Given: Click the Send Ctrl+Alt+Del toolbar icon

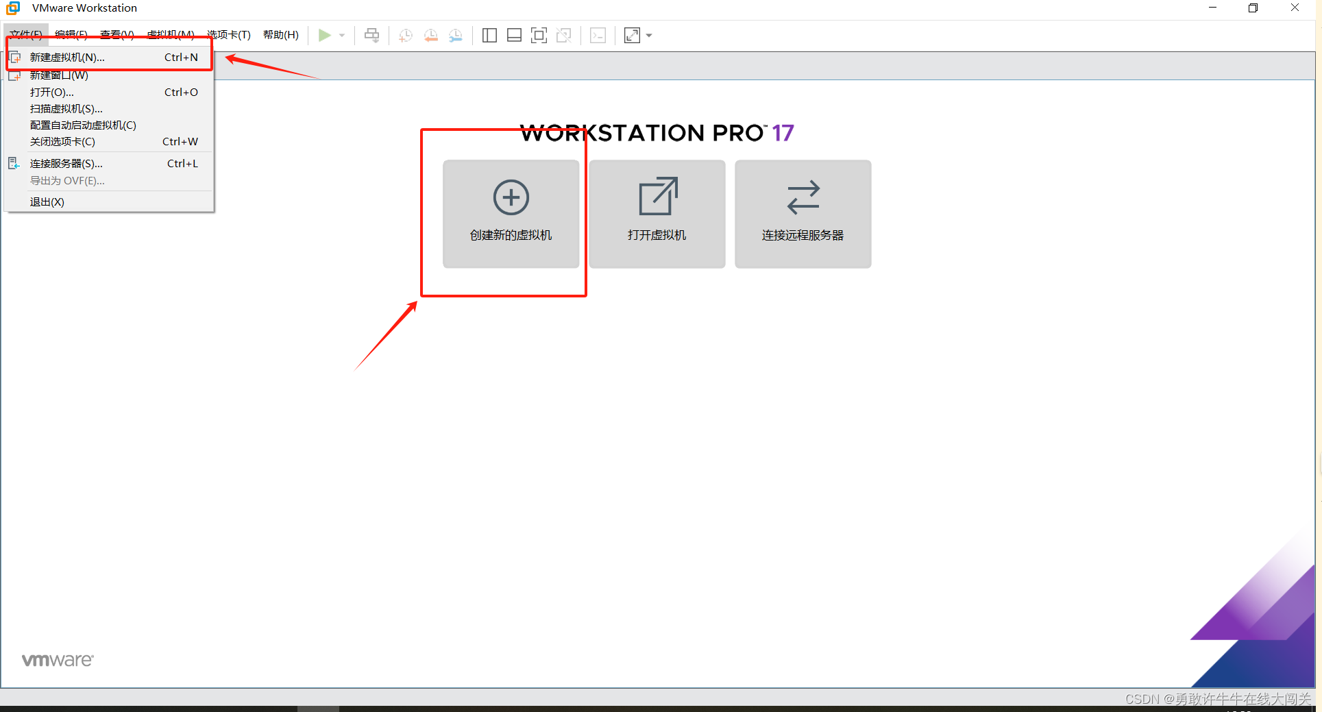Looking at the screenshot, I should click(372, 35).
